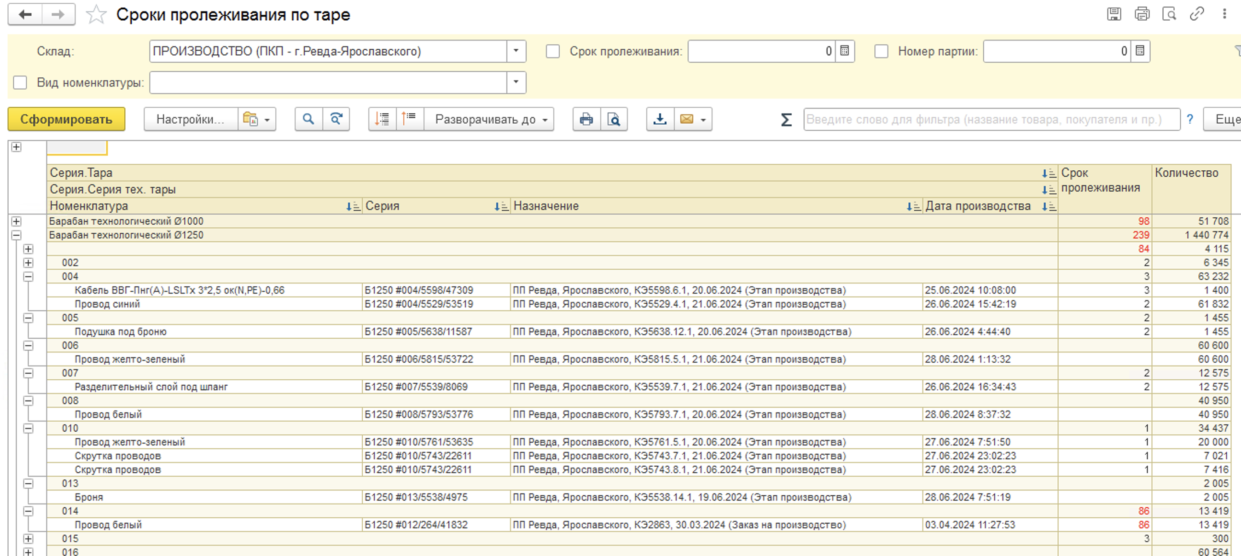Click the save report download icon
The width and height of the screenshot is (1241, 556).
660,119
